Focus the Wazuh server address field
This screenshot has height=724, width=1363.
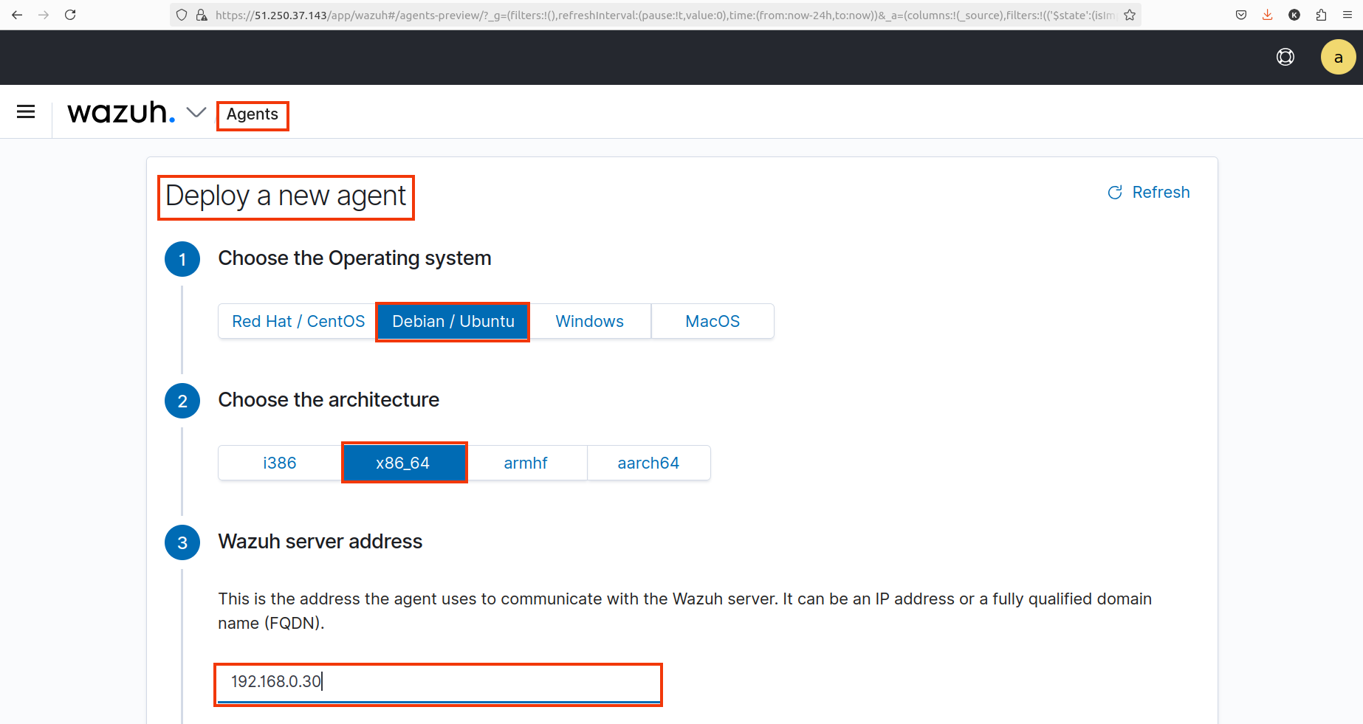439,683
